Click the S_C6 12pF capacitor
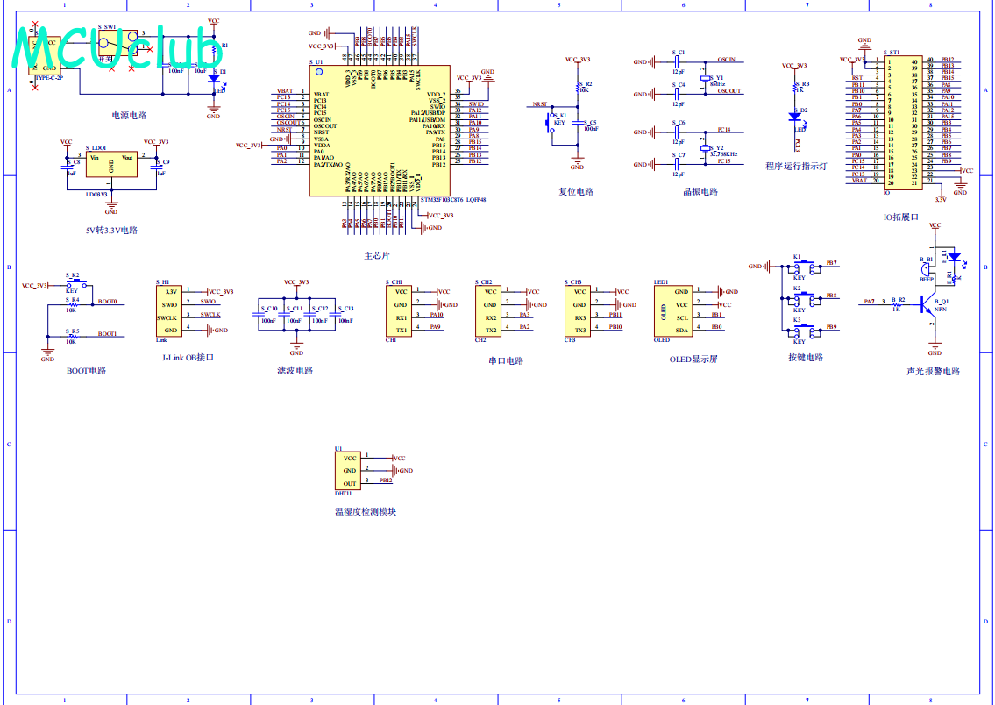Image resolution: width=995 pixels, height=705 pixels. point(678,132)
